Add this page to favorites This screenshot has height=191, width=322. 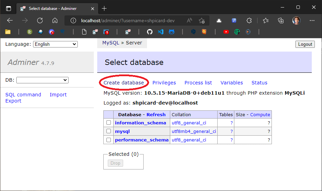pos(202,21)
